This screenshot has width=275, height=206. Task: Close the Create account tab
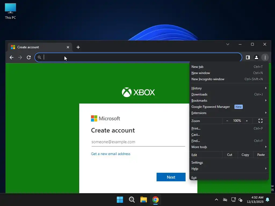[68, 47]
